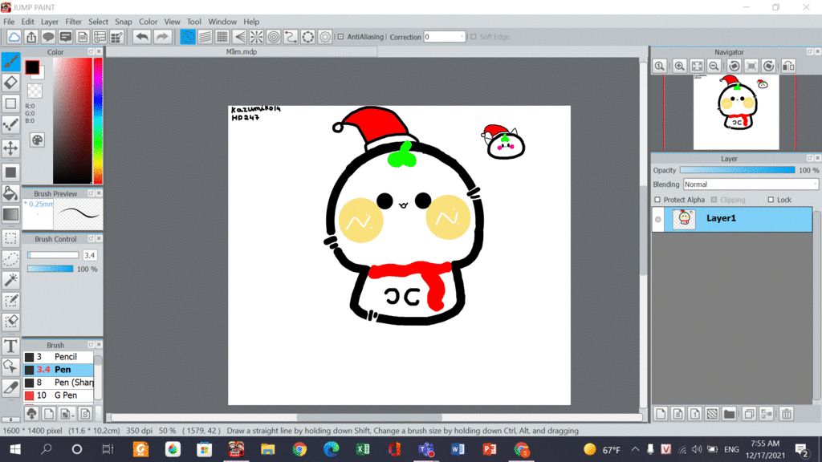Pick the G Pen brush
Viewport: 822px width, 462px height.
pyautogui.click(x=65, y=395)
